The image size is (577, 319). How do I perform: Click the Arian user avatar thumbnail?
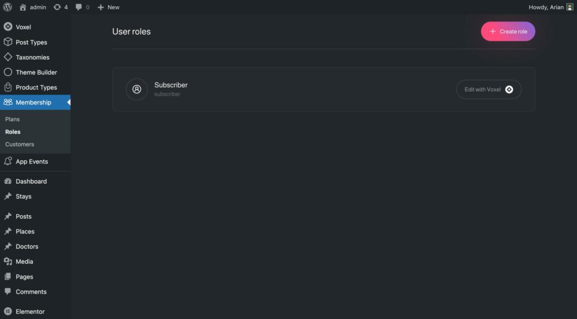point(570,7)
